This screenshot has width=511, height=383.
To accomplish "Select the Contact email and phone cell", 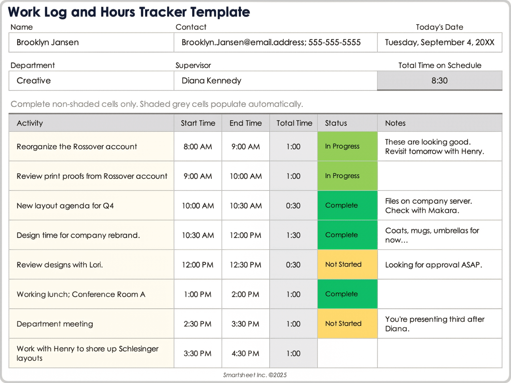I will pos(275,43).
